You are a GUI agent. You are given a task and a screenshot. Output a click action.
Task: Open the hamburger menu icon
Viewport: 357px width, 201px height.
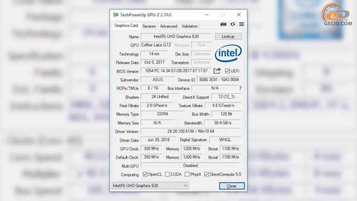click(x=242, y=24)
